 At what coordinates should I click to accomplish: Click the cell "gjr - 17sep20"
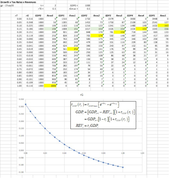point(7,5)
